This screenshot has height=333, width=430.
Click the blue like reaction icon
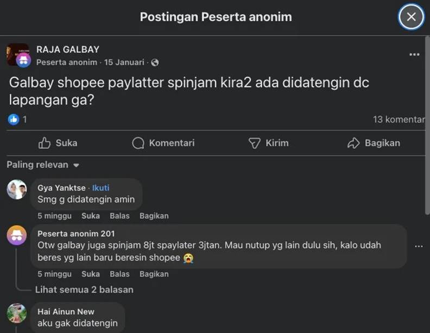[x=14, y=119]
